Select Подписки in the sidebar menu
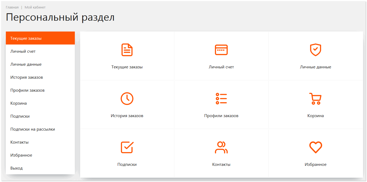This screenshot has height=182, width=367. pos(40,116)
